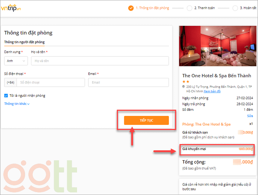Click the hotel star rating icons
Screen dimensions: 258x195
[186, 81]
